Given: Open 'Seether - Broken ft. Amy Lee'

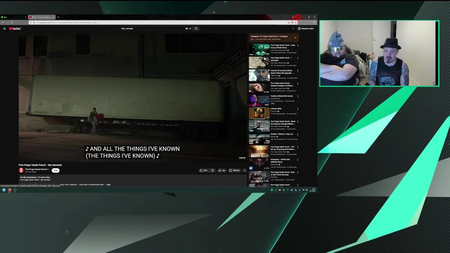Looking at the screenshot, I should click(259, 139).
